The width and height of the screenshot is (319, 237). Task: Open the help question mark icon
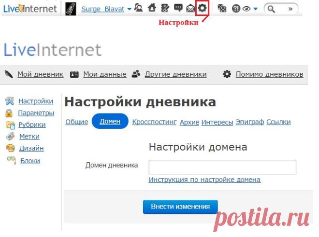point(236,9)
